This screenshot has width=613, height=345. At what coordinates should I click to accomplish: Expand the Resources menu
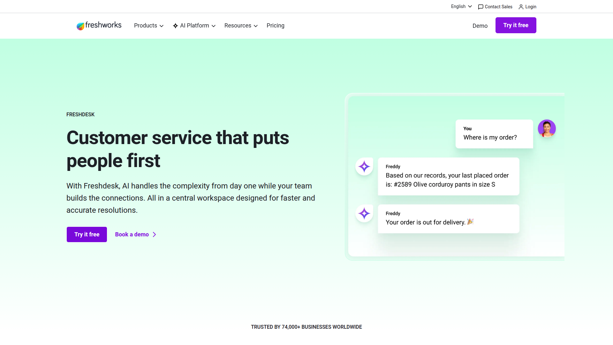[241, 26]
